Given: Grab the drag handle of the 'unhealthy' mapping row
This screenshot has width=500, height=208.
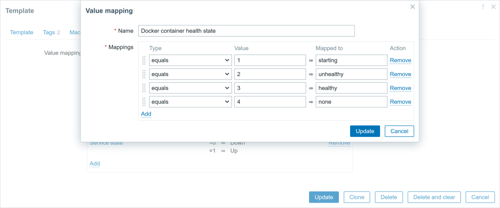Looking at the screenshot, I should point(144,74).
